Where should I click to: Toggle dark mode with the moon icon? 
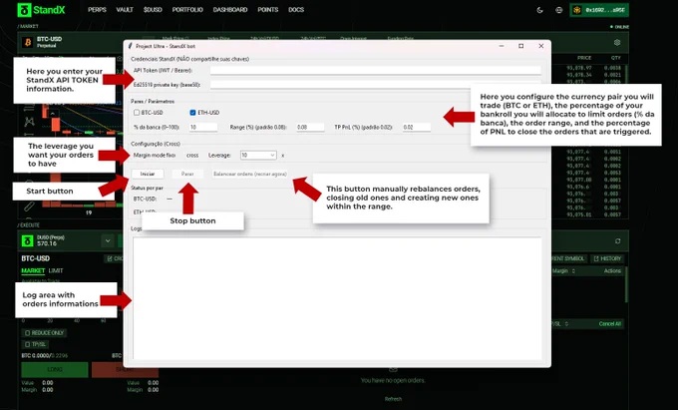(x=539, y=10)
